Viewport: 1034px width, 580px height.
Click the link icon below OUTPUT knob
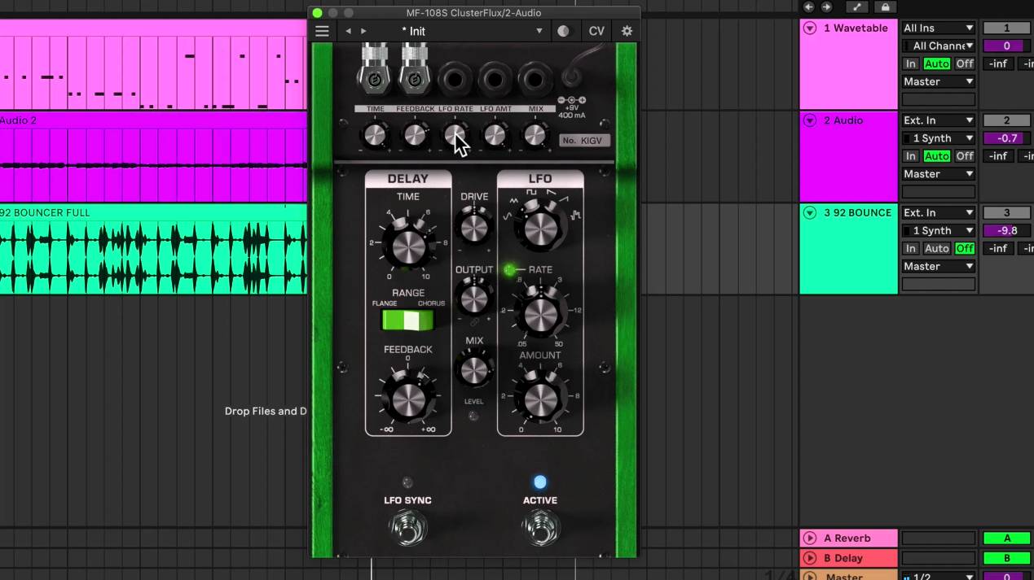(473, 323)
